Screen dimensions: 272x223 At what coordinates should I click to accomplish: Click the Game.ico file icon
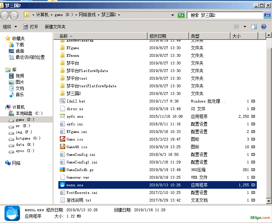pyautogui.click(x=63, y=139)
